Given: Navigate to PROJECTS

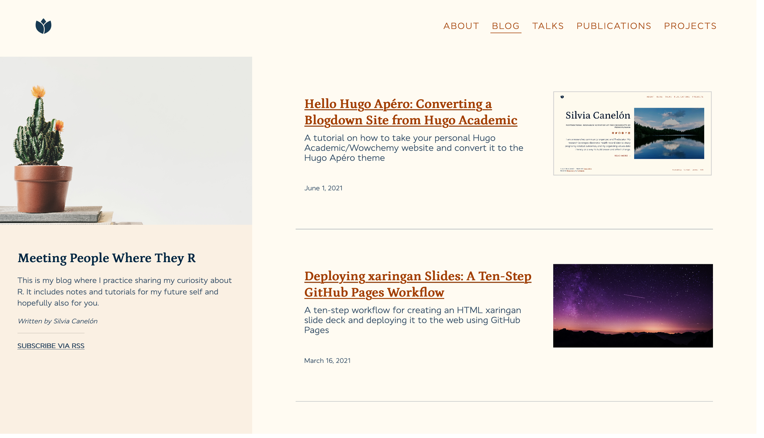Looking at the screenshot, I should [x=690, y=26].
